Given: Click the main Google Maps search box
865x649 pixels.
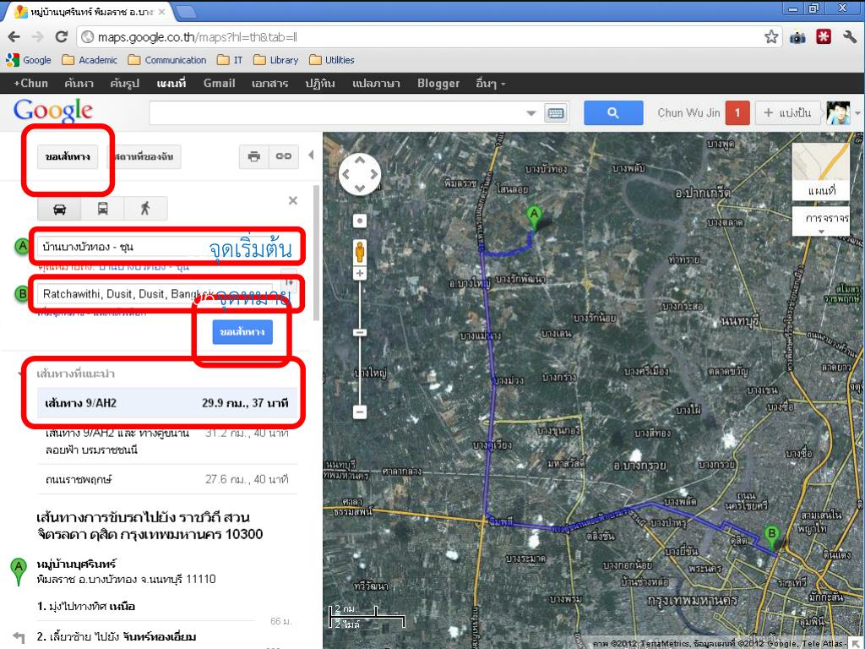Looking at the screenshot, I should coord(346,113).
